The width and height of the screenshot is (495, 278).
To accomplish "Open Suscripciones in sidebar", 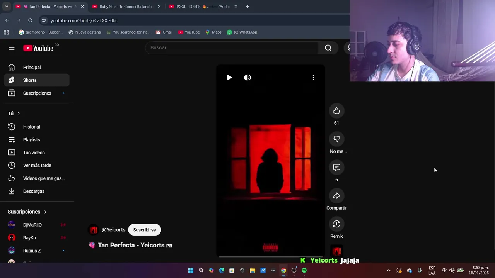I will tap(37, 93).
